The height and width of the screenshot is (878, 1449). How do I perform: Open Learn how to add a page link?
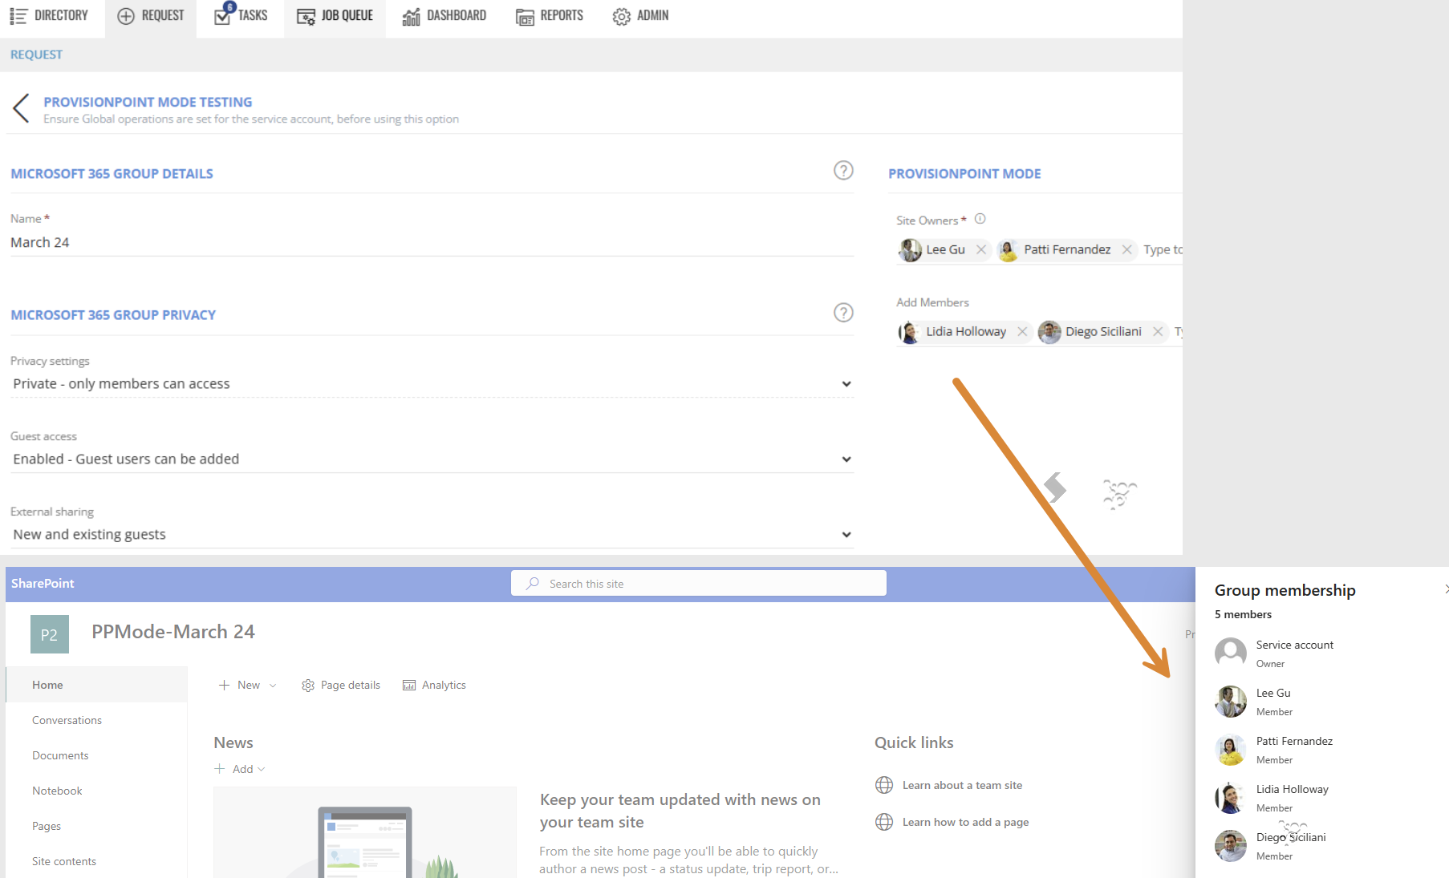point(965,822)
